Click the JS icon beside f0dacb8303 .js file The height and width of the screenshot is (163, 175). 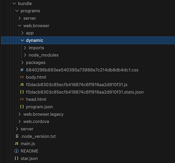pyautogui.click(x=22, y=85)
